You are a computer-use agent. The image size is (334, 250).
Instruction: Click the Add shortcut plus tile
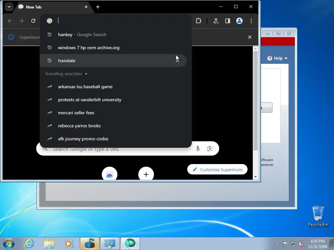pyautogui.click(x=146, y=174)
